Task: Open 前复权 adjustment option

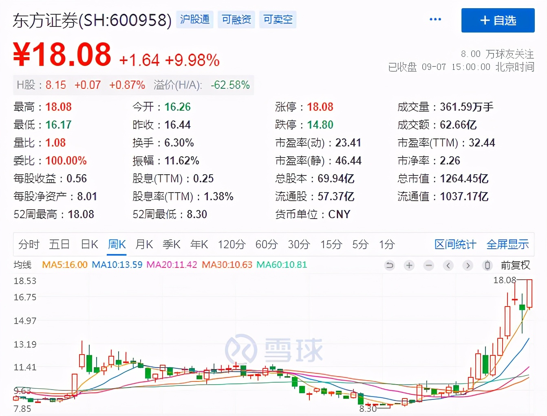Action: [515, 265]
